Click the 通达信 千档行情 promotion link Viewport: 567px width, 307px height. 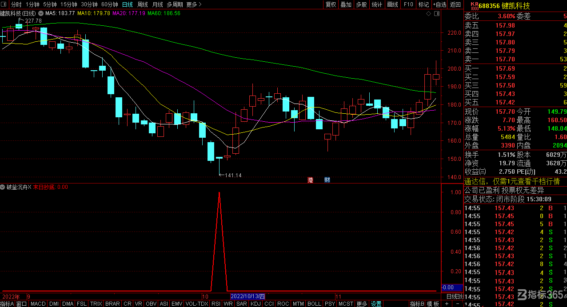pos(512,181)
